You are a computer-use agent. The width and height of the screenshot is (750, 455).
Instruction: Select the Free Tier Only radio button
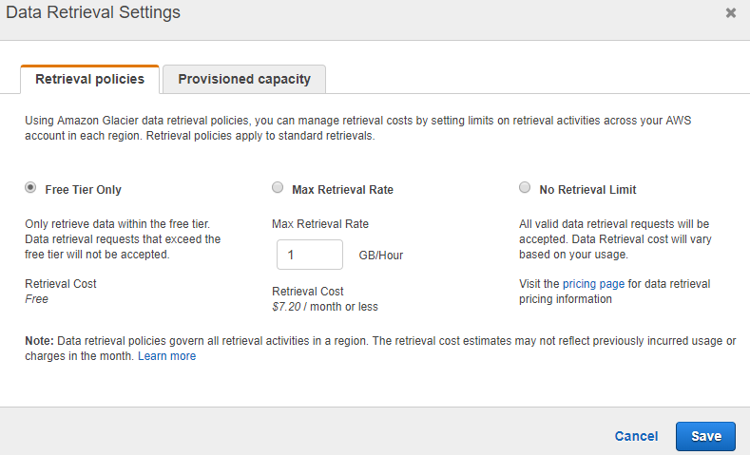click(30, 187)
